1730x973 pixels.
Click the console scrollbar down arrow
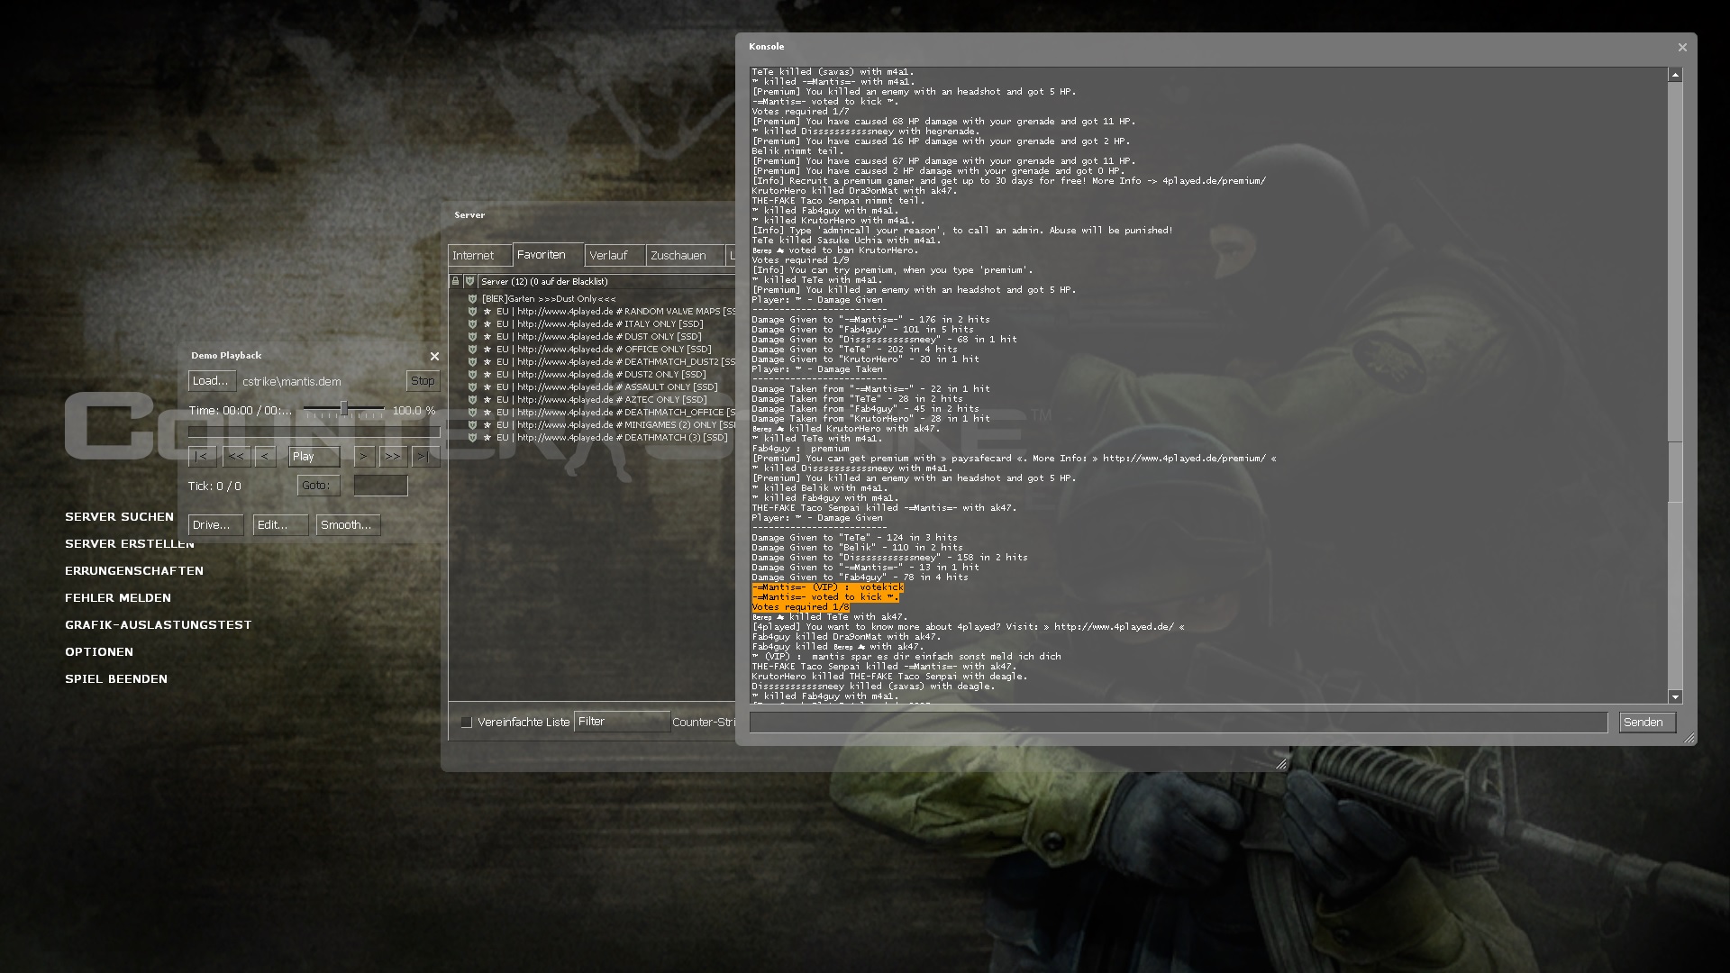tap(1675, 696)
